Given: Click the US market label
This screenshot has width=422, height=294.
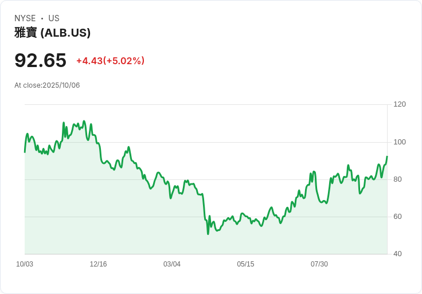Looking at the screenshot, I should [x=54, y=18].
